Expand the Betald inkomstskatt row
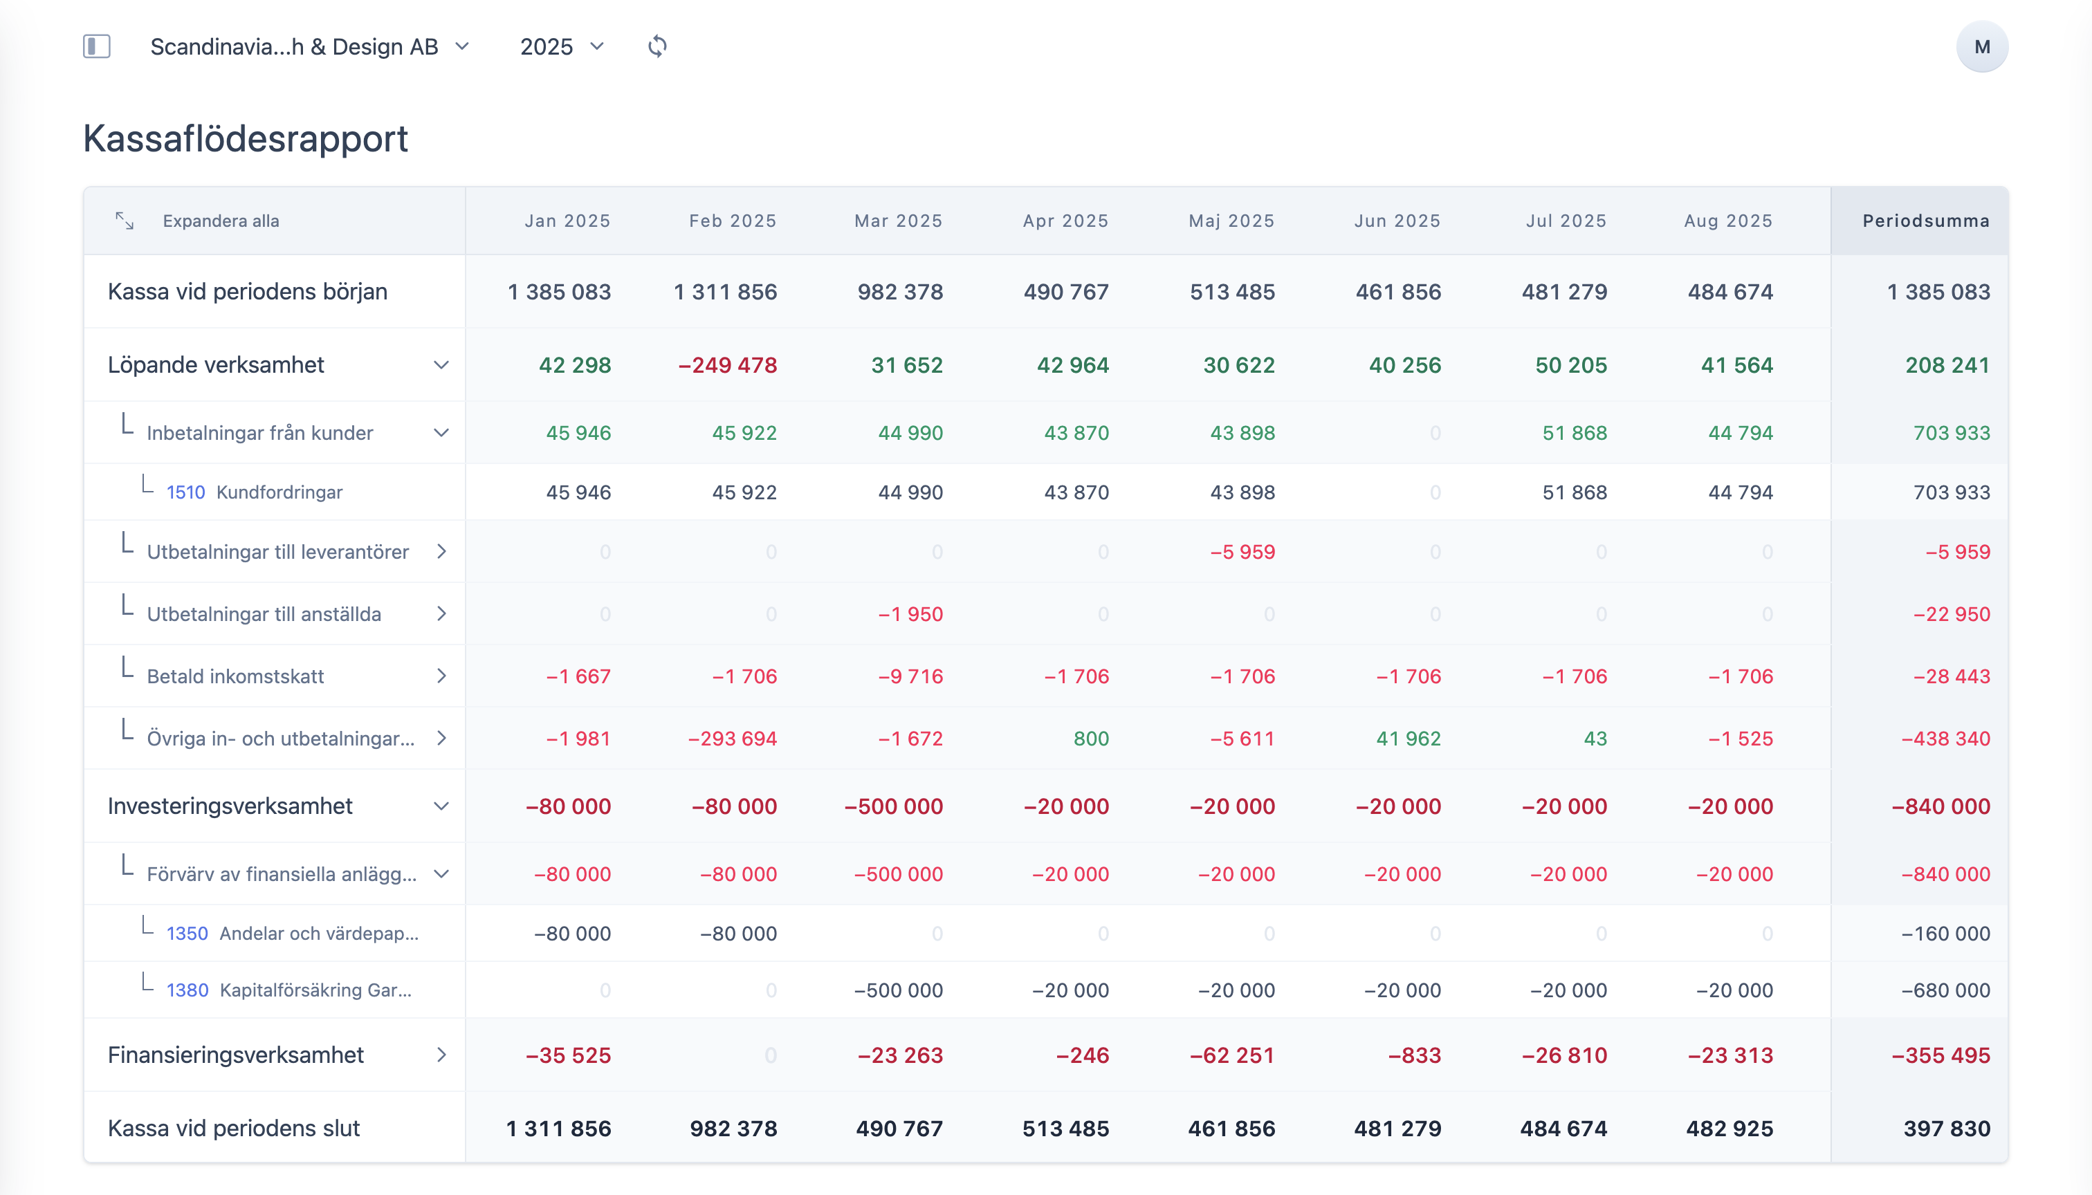Viewport: 2092px width, 1195px height. pyautogui.click(x=441, y=676)
